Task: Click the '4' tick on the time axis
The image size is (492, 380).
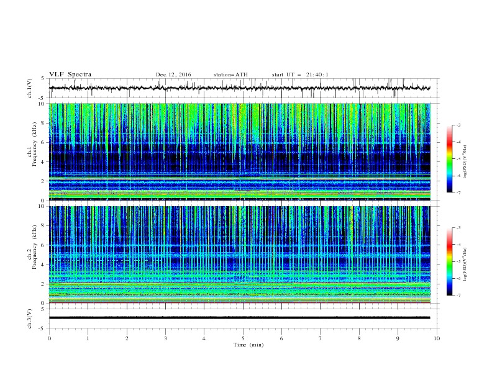Action: (204, 338)
